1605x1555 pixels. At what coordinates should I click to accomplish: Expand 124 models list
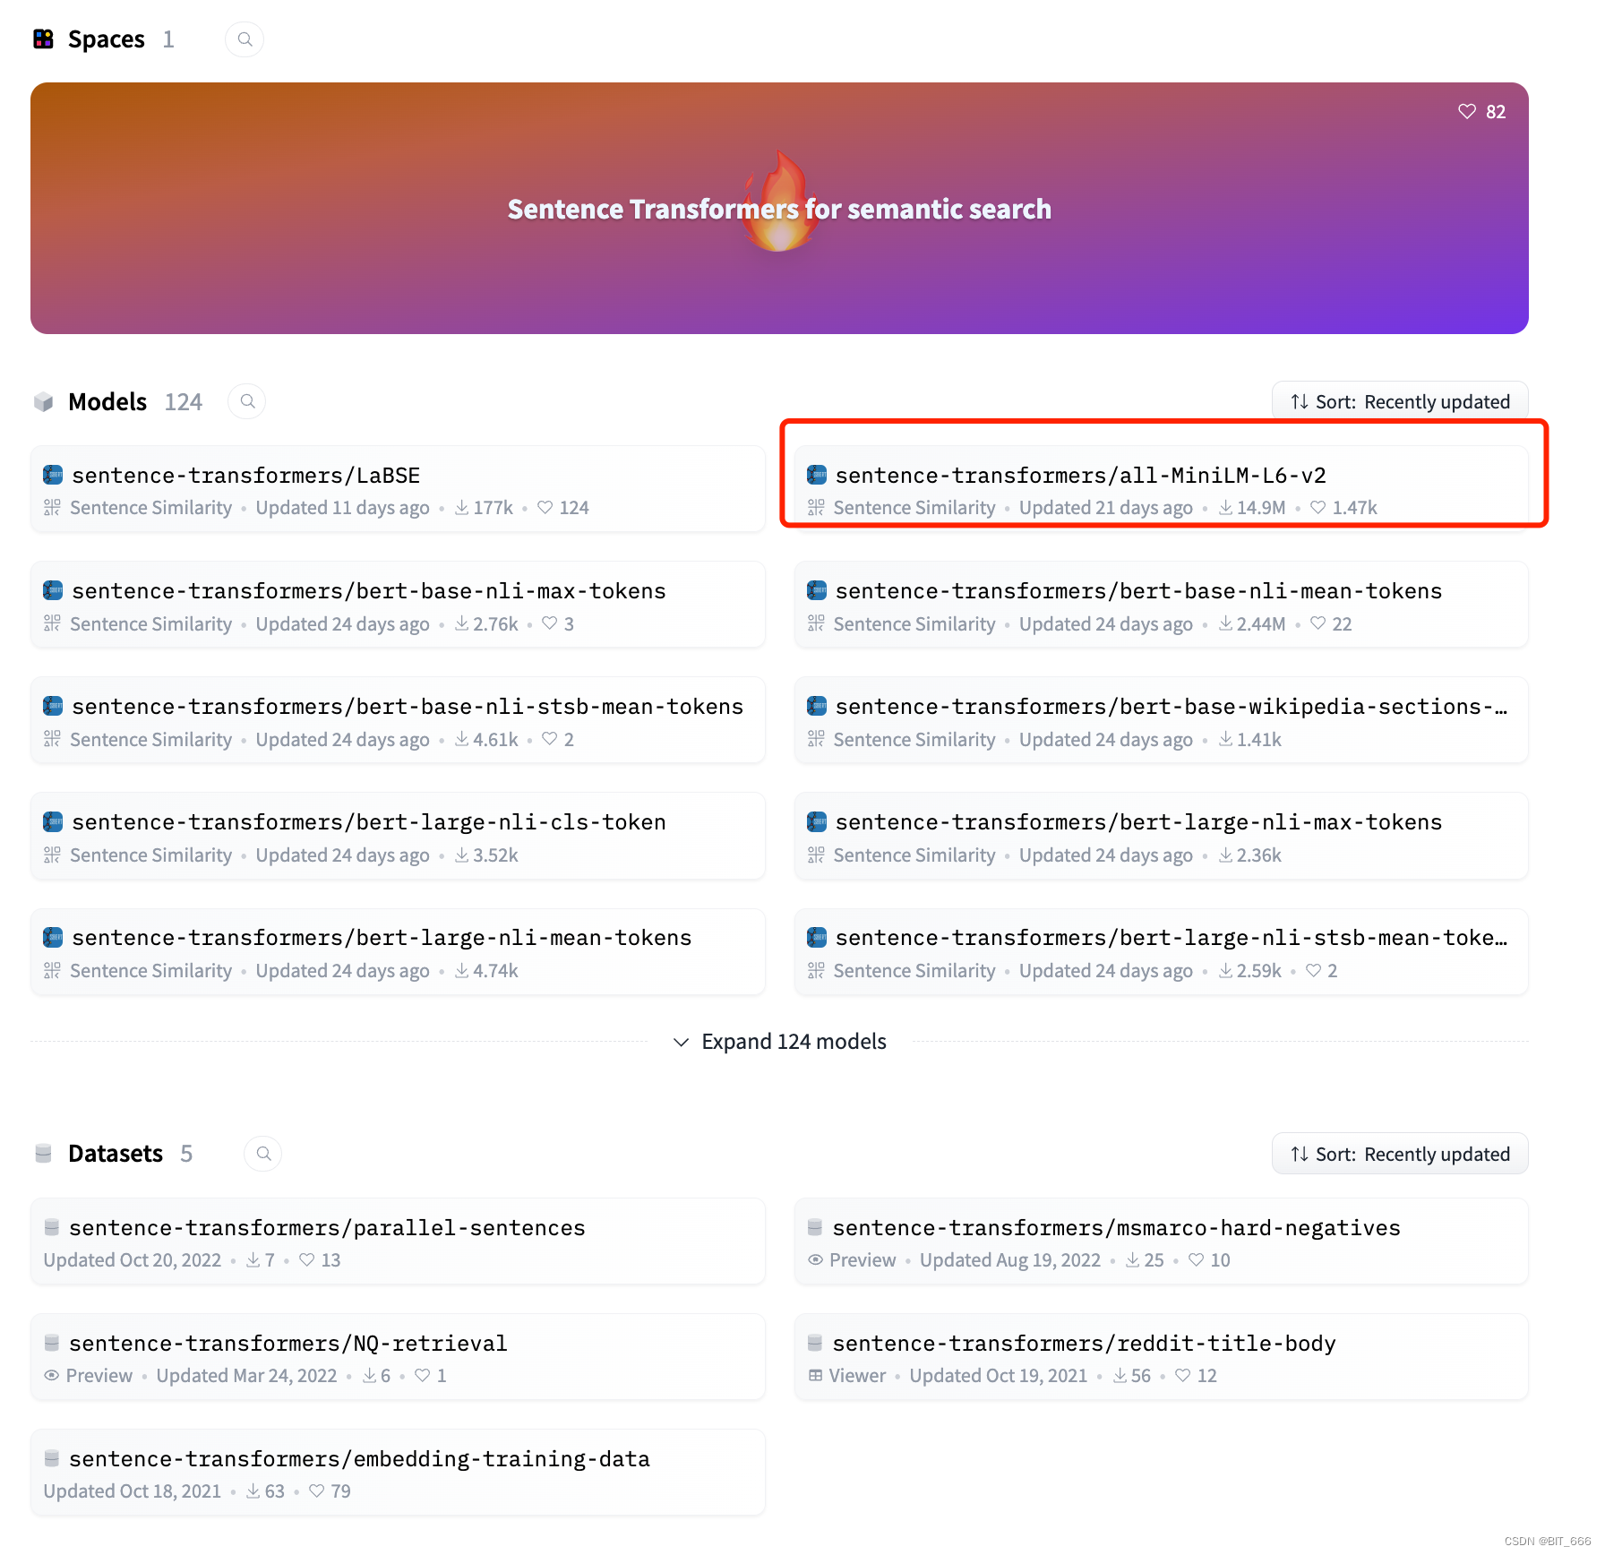pos(778,1041)
